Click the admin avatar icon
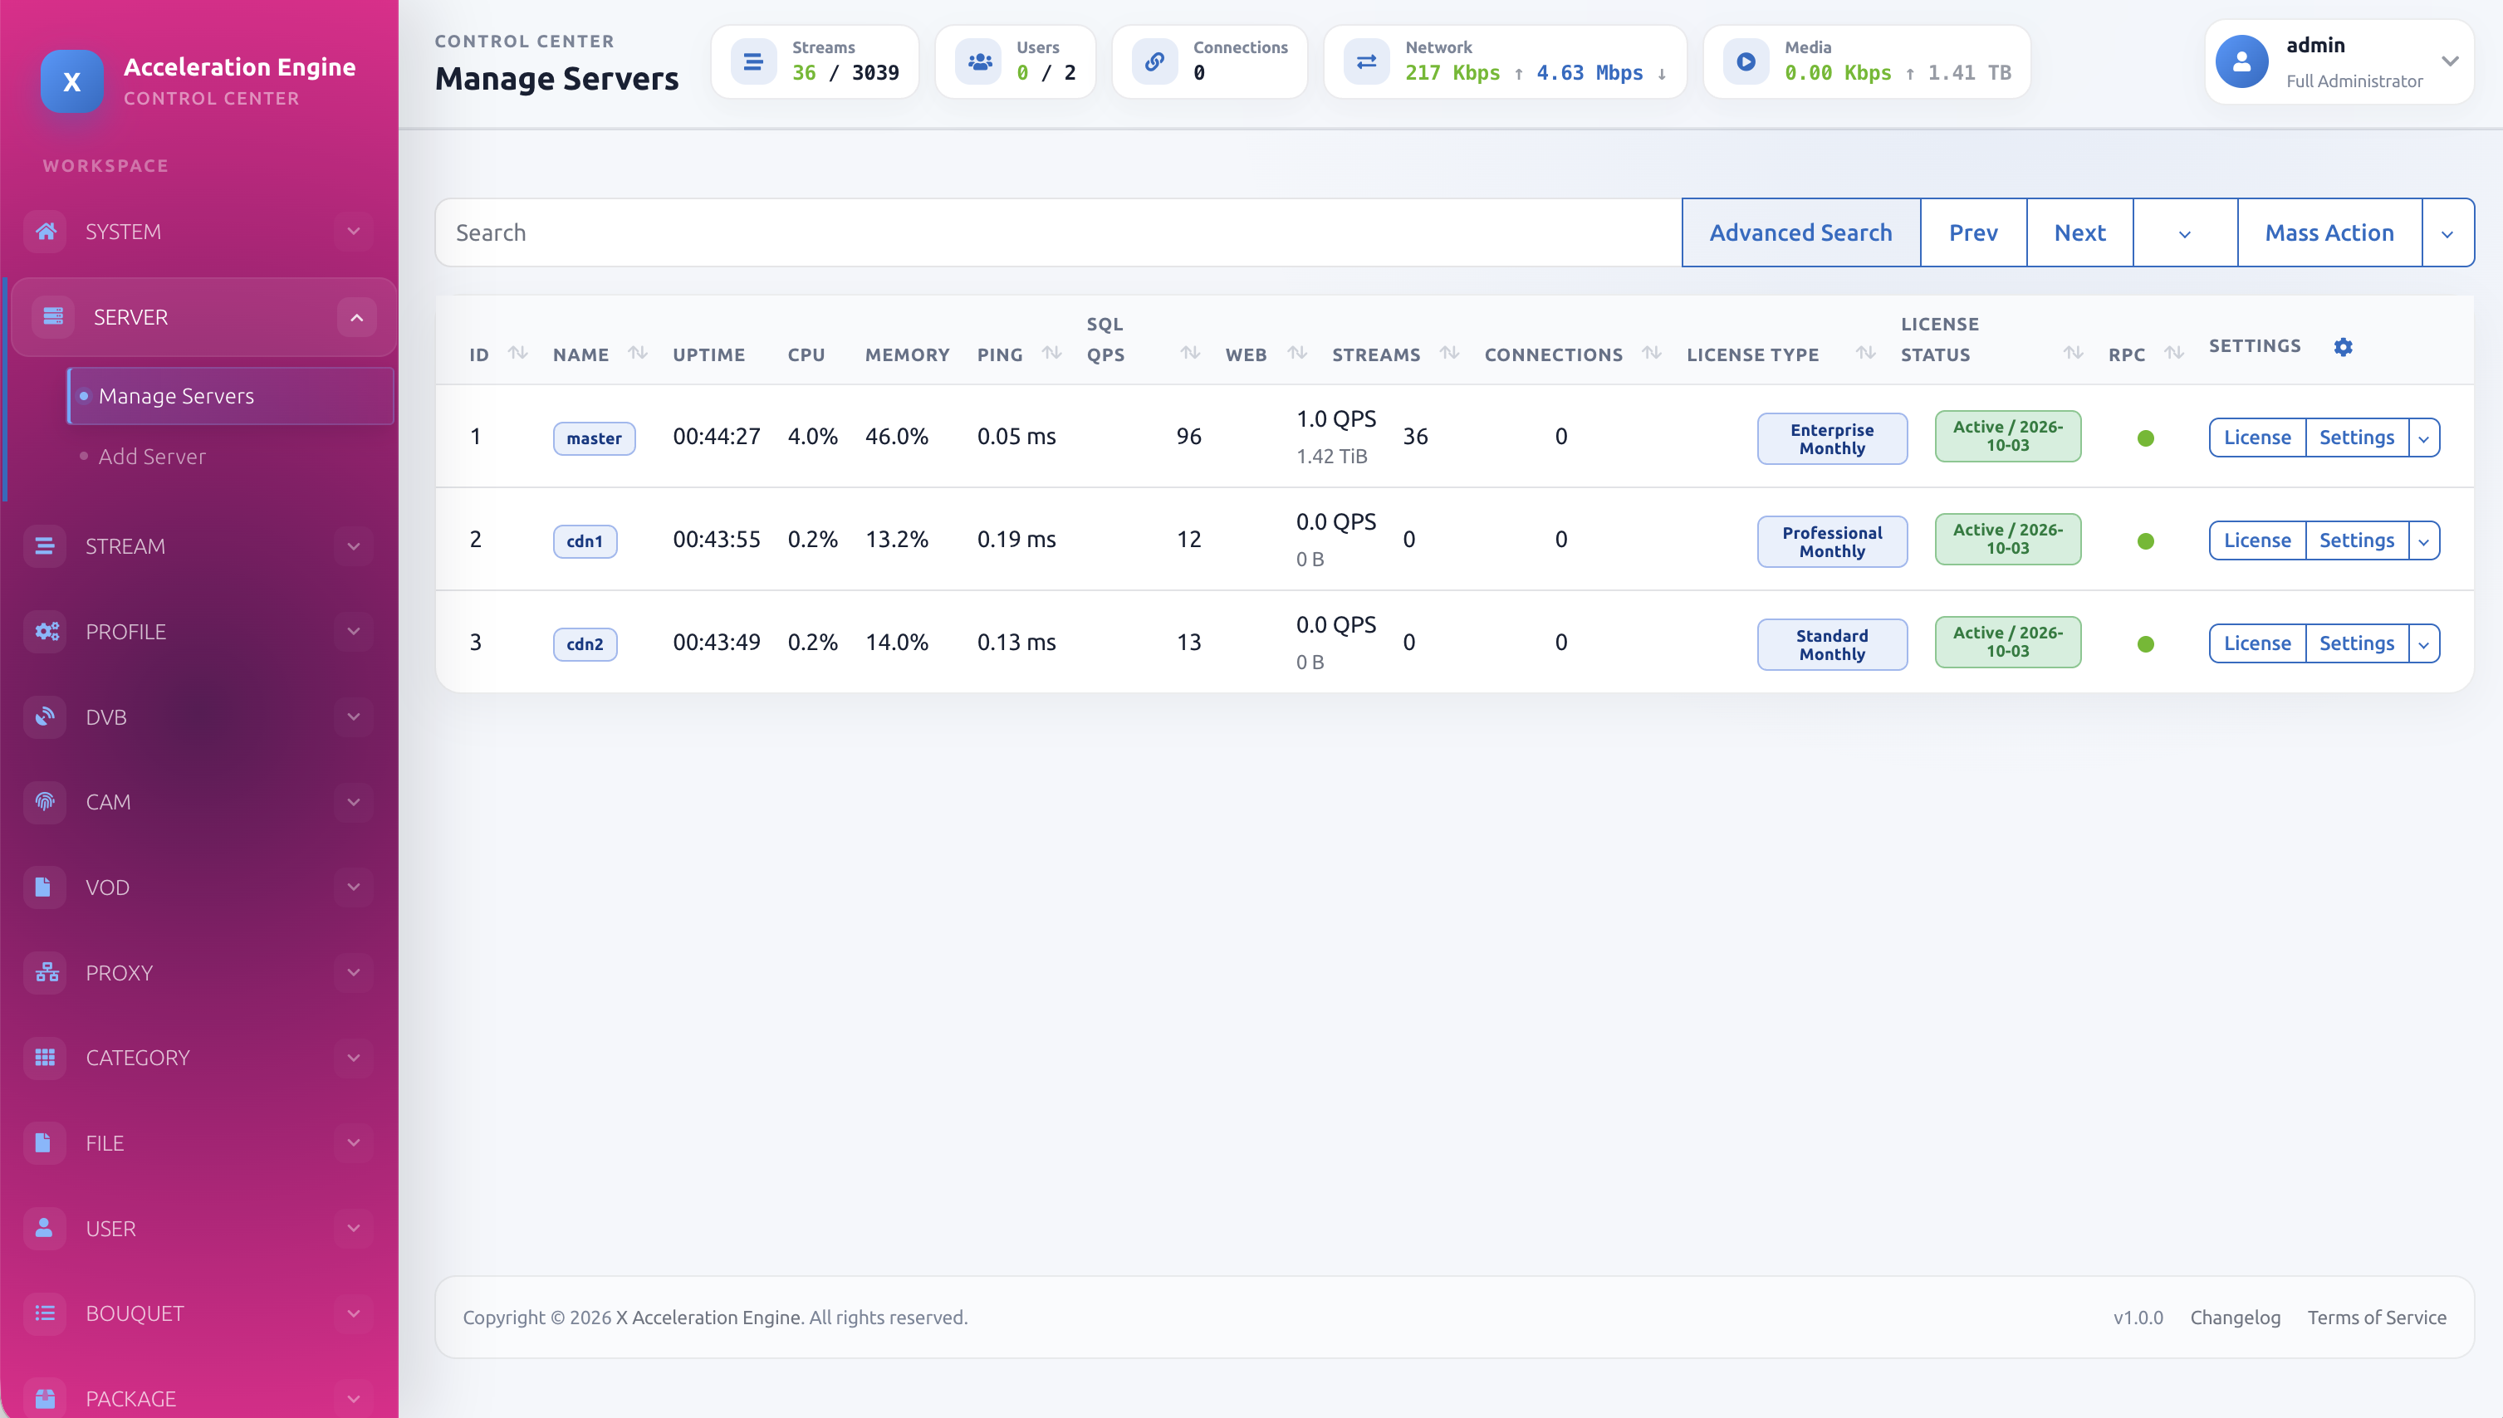This screenshot has height=1418, width=2503. tap(2242, 62)
